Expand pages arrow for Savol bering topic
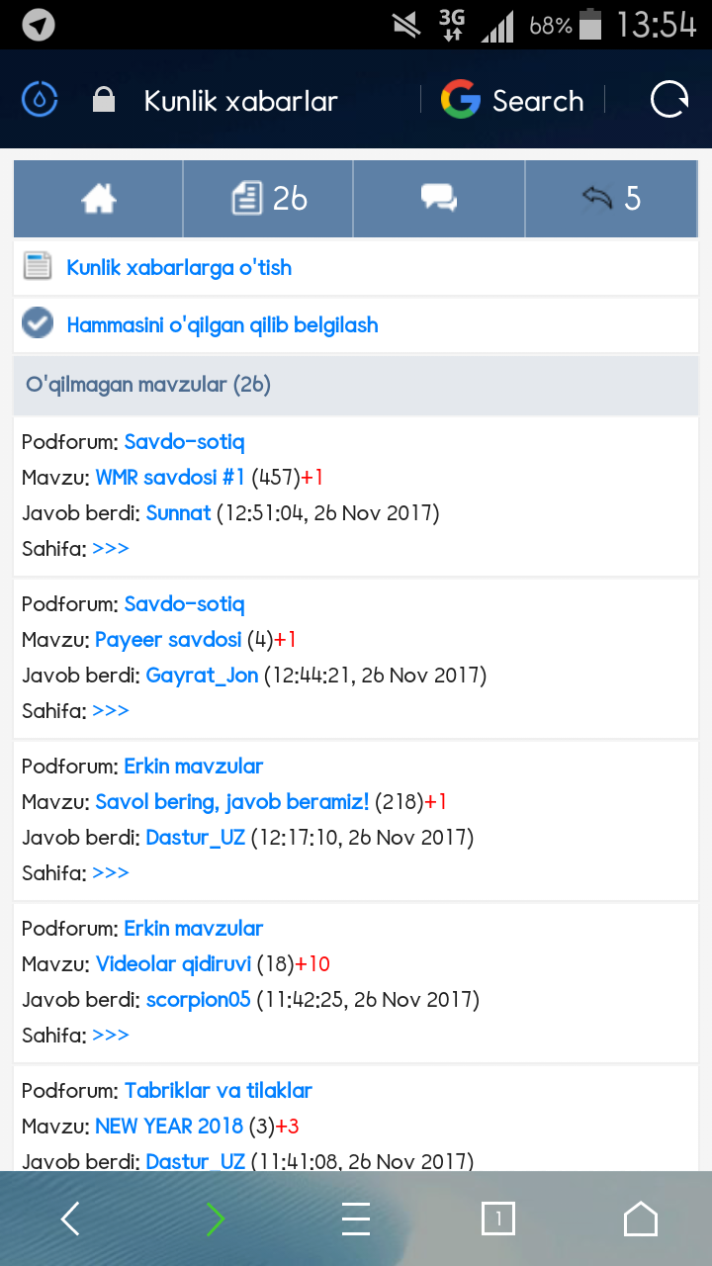 tap(111, 872)
